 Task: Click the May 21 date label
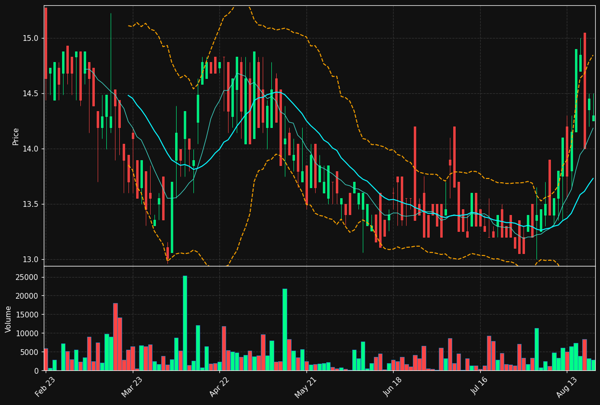tap(306, 387)
